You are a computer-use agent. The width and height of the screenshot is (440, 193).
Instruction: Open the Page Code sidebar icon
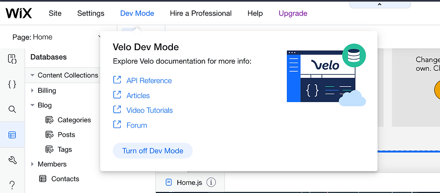pos(12,59)
